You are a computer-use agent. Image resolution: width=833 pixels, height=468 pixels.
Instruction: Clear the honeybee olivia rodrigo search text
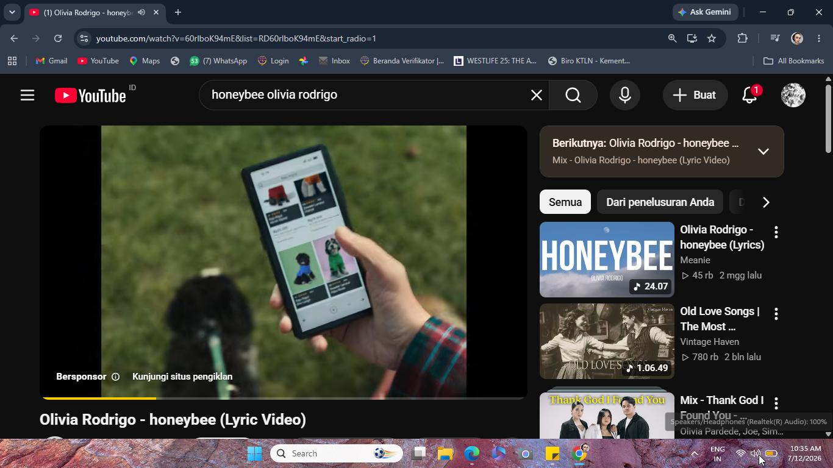click(x=536, y=95)
